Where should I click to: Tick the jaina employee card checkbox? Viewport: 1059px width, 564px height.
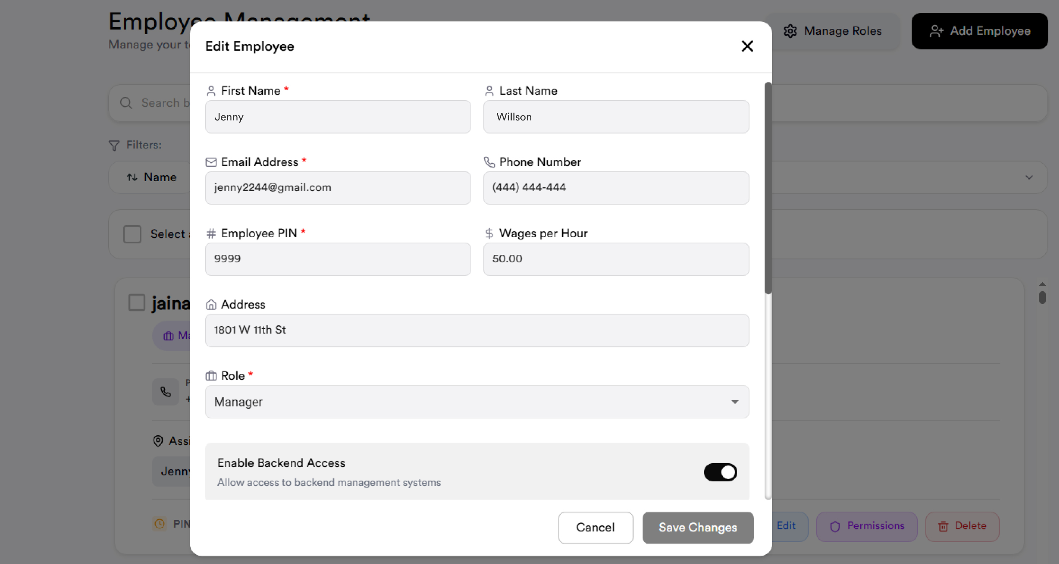pos(137,302)
